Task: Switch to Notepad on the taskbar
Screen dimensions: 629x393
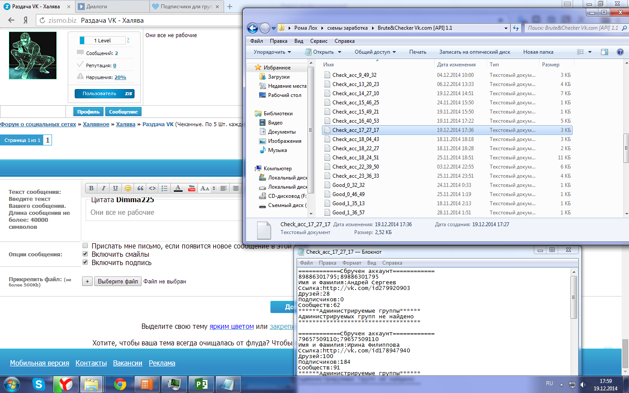Action: (x=228, y=384)
